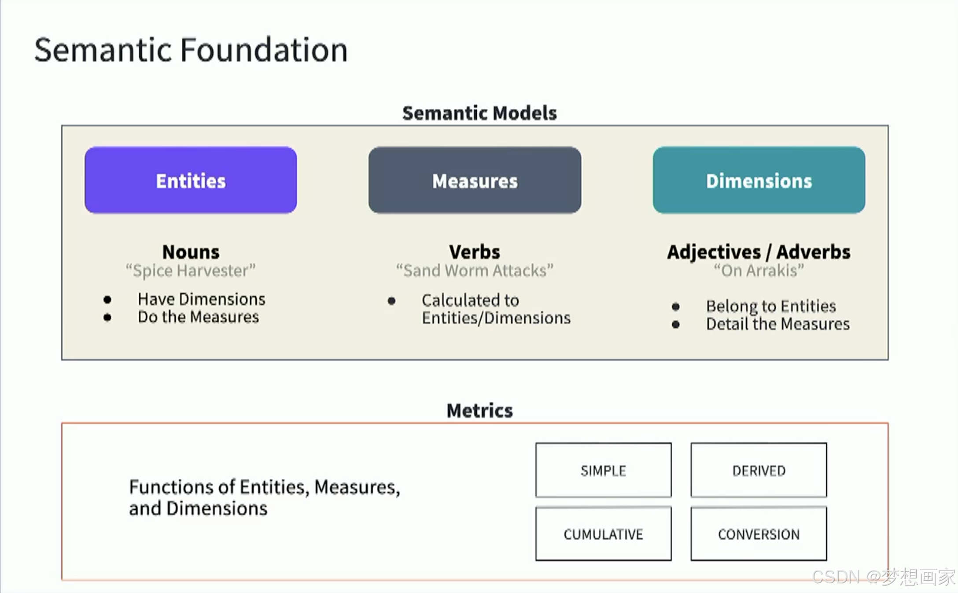
Task: Click the CONVERSION metric box
Action: (x=759, y=534)
